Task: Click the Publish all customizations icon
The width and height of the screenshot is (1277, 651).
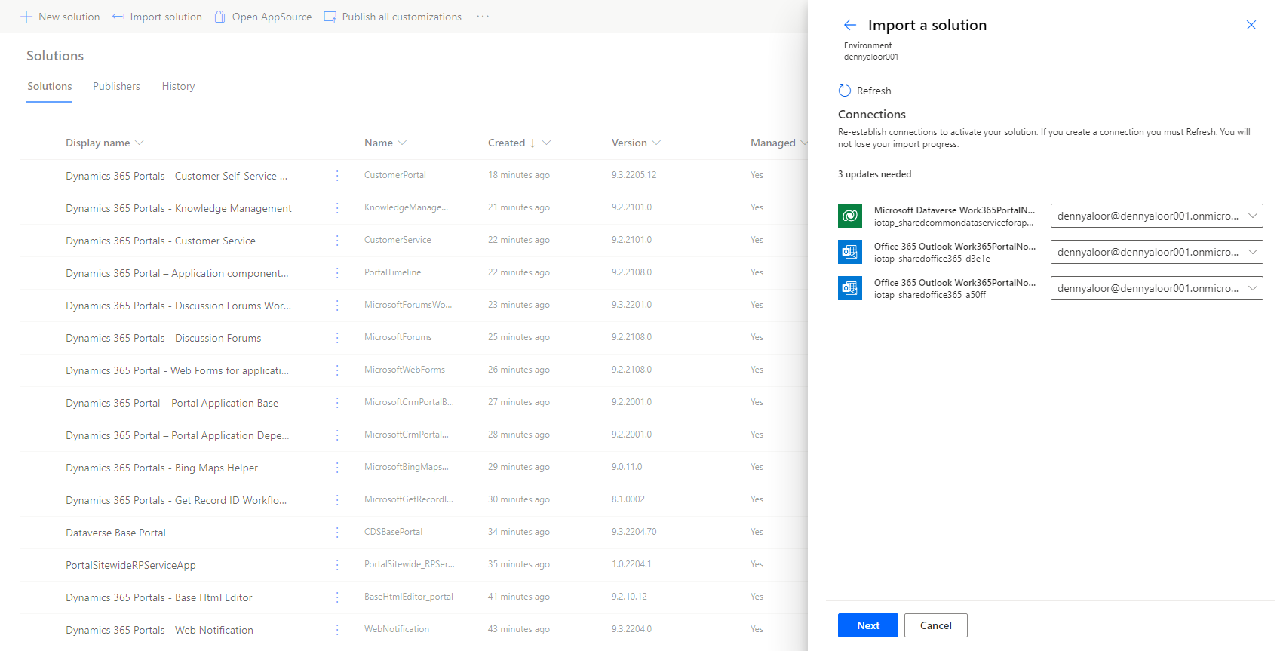Action: [x=330, y=17]
